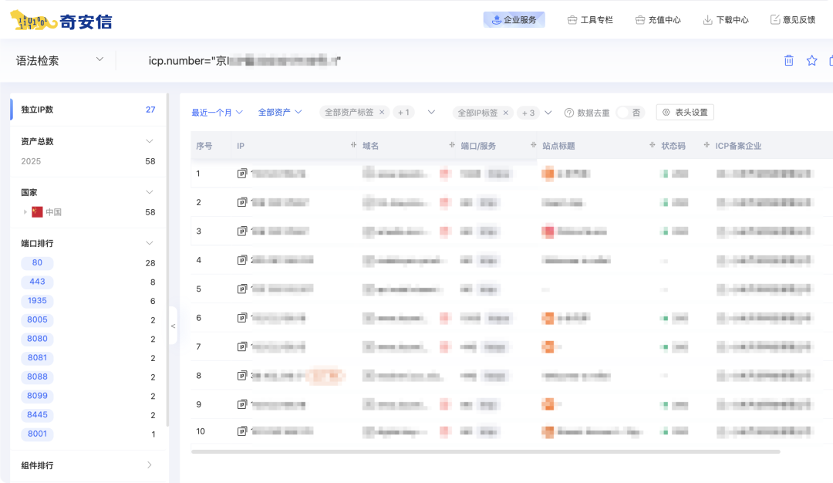This screenshot has height=483, width=833.
Task: Copy IP icon in row 8
Action: tap(242, 375)
